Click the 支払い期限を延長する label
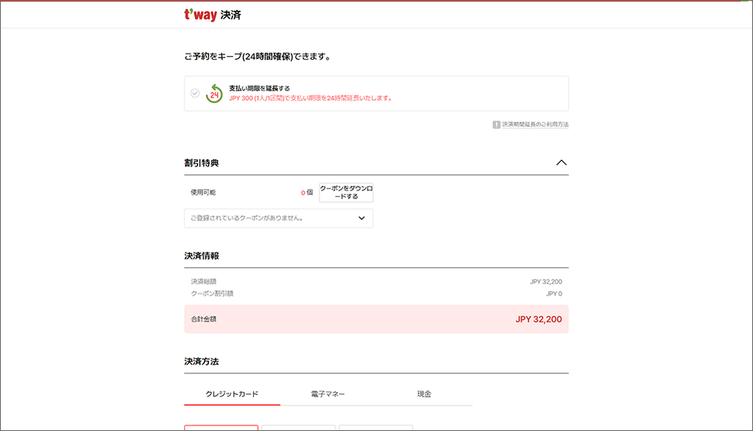Image resolution: width=753 pixels, height=431 pixels. 260,88
